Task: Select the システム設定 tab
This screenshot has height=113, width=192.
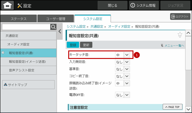Action: [x=93, y=19]
